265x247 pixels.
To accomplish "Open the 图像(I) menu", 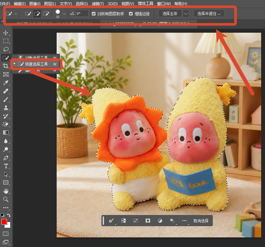I will tap(35, 4).
